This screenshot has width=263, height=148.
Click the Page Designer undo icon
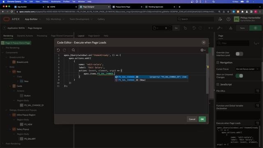click(x=194, y=28)
